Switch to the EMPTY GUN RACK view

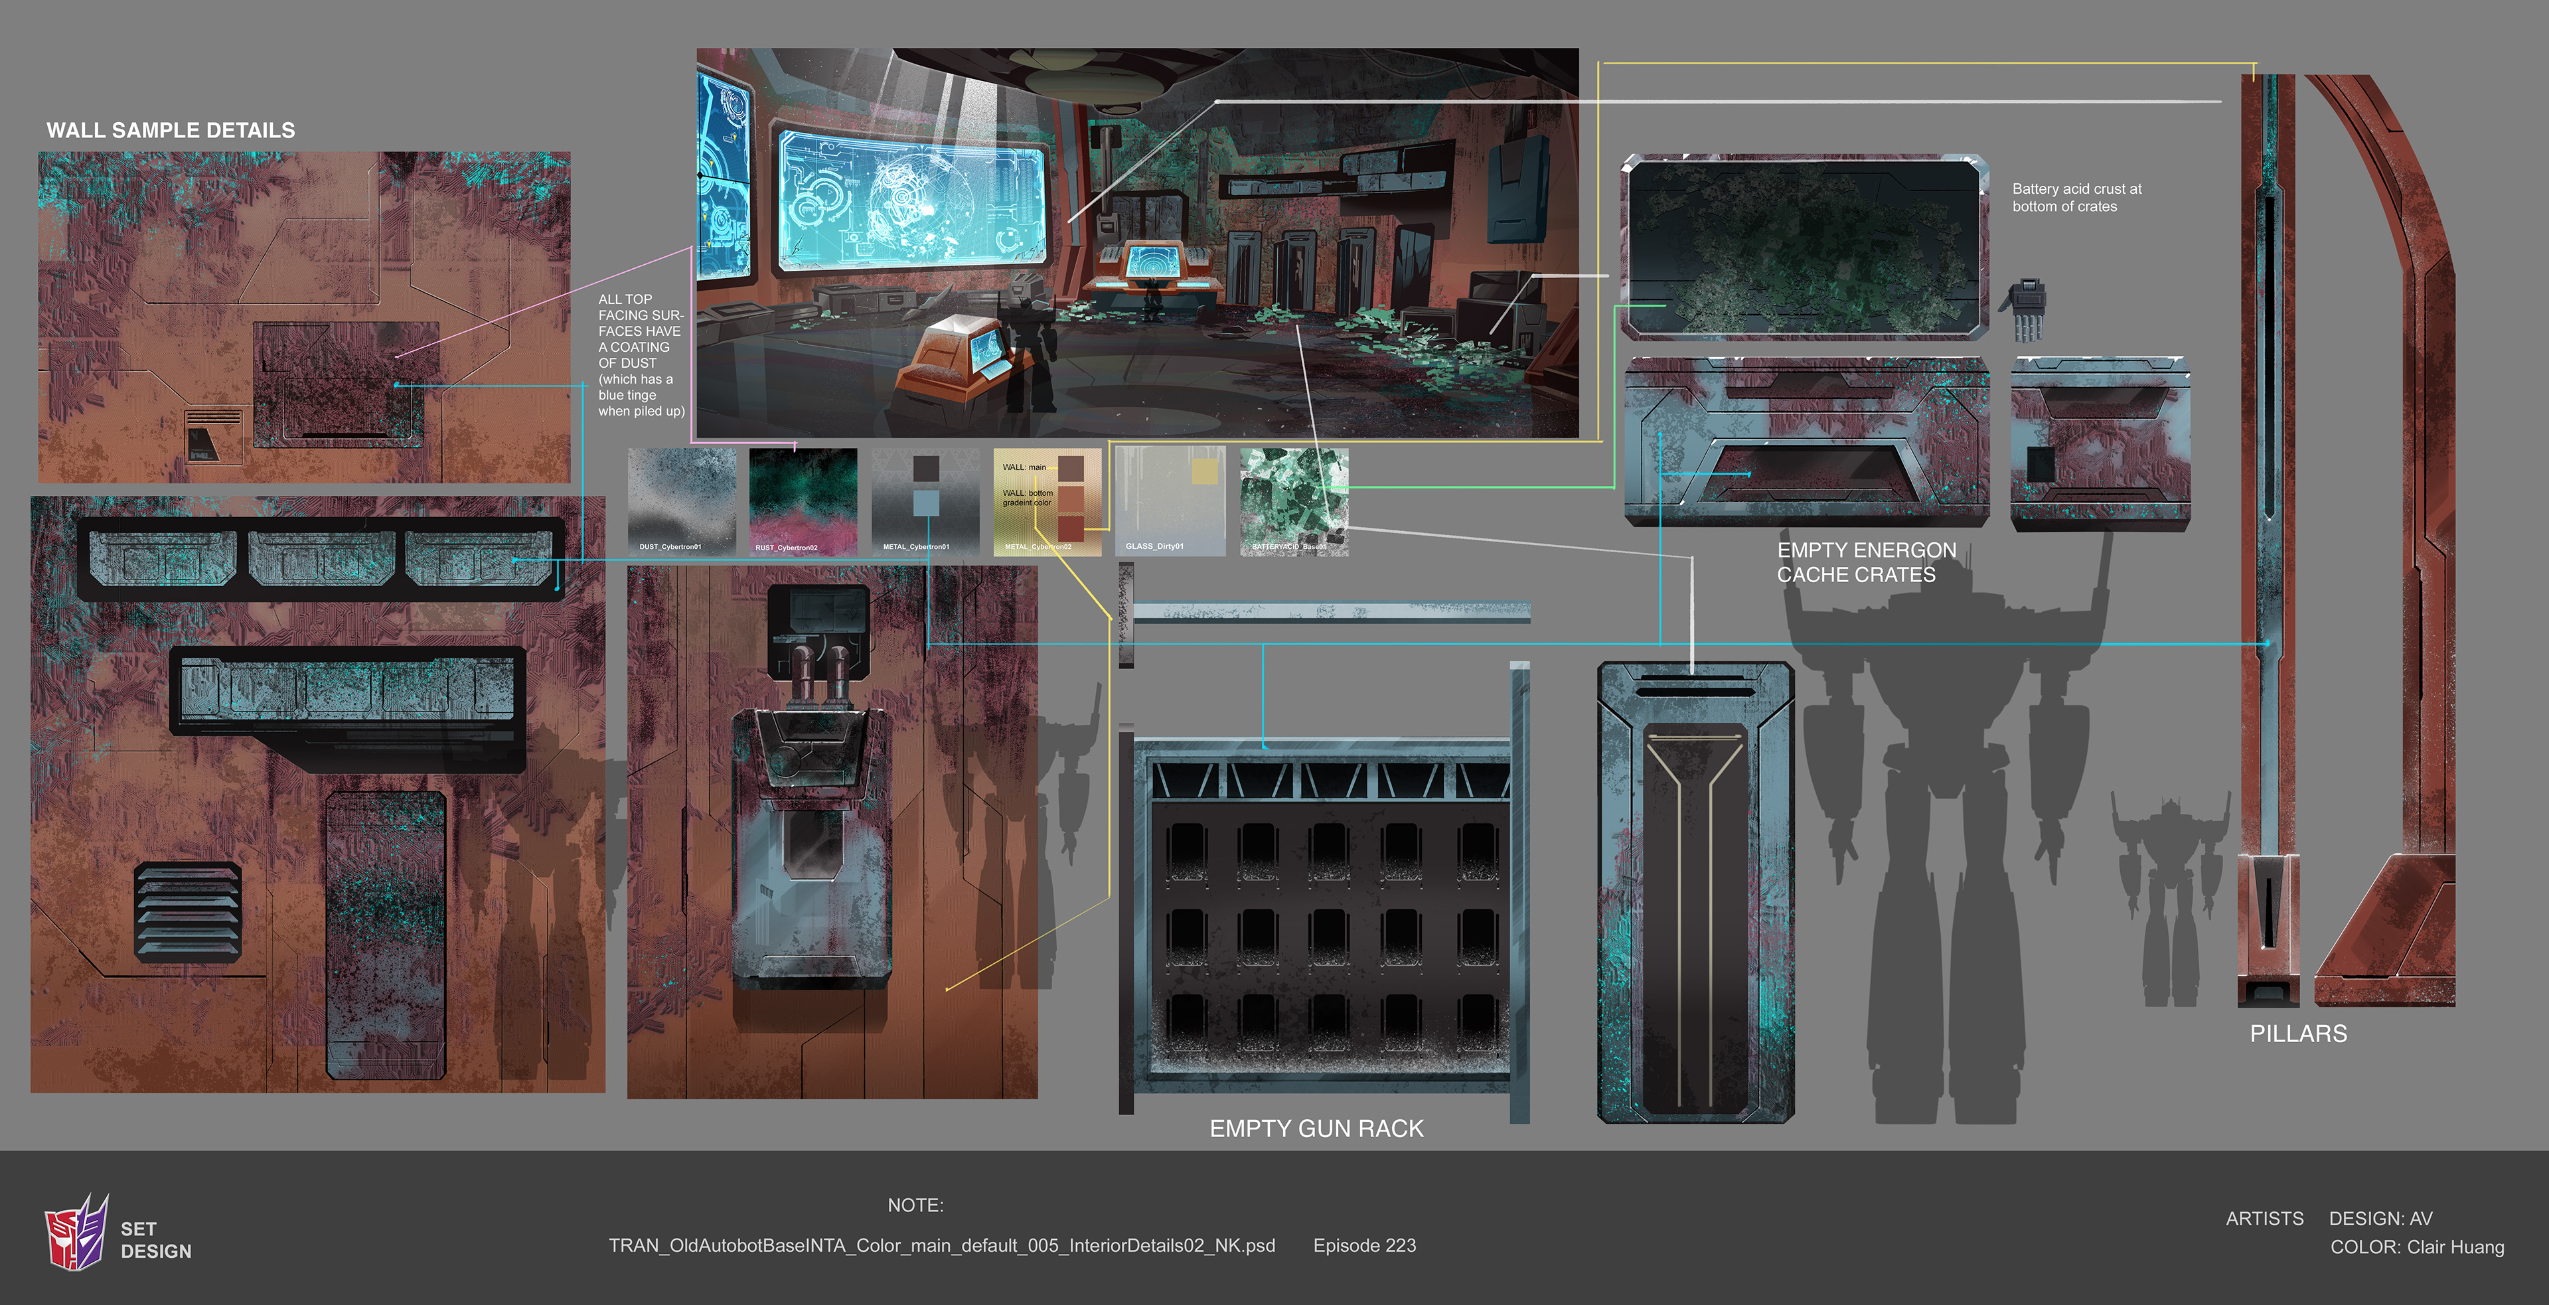coord(1316,1128)
